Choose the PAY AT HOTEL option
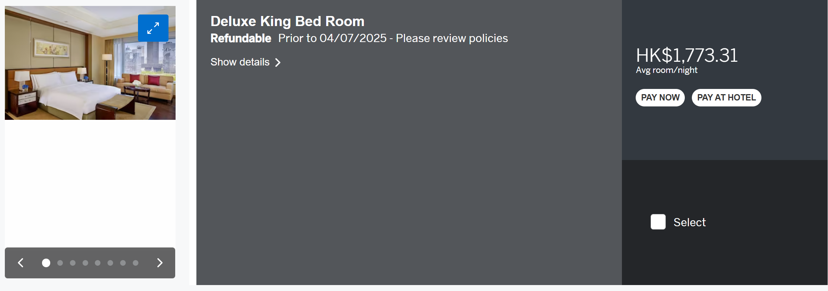This screenshot has width=828, height=291. [x=726, y=97]
